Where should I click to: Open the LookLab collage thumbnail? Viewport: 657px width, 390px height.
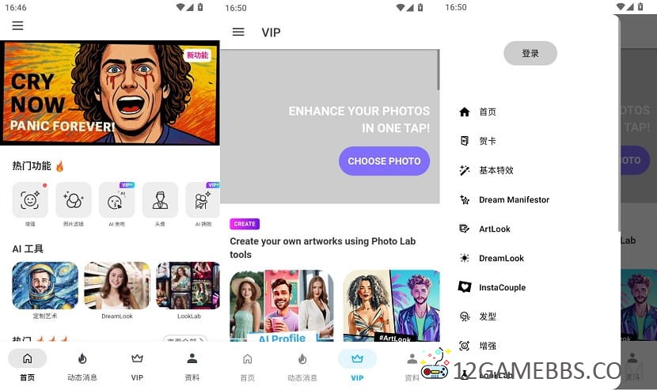click(188, 286)
